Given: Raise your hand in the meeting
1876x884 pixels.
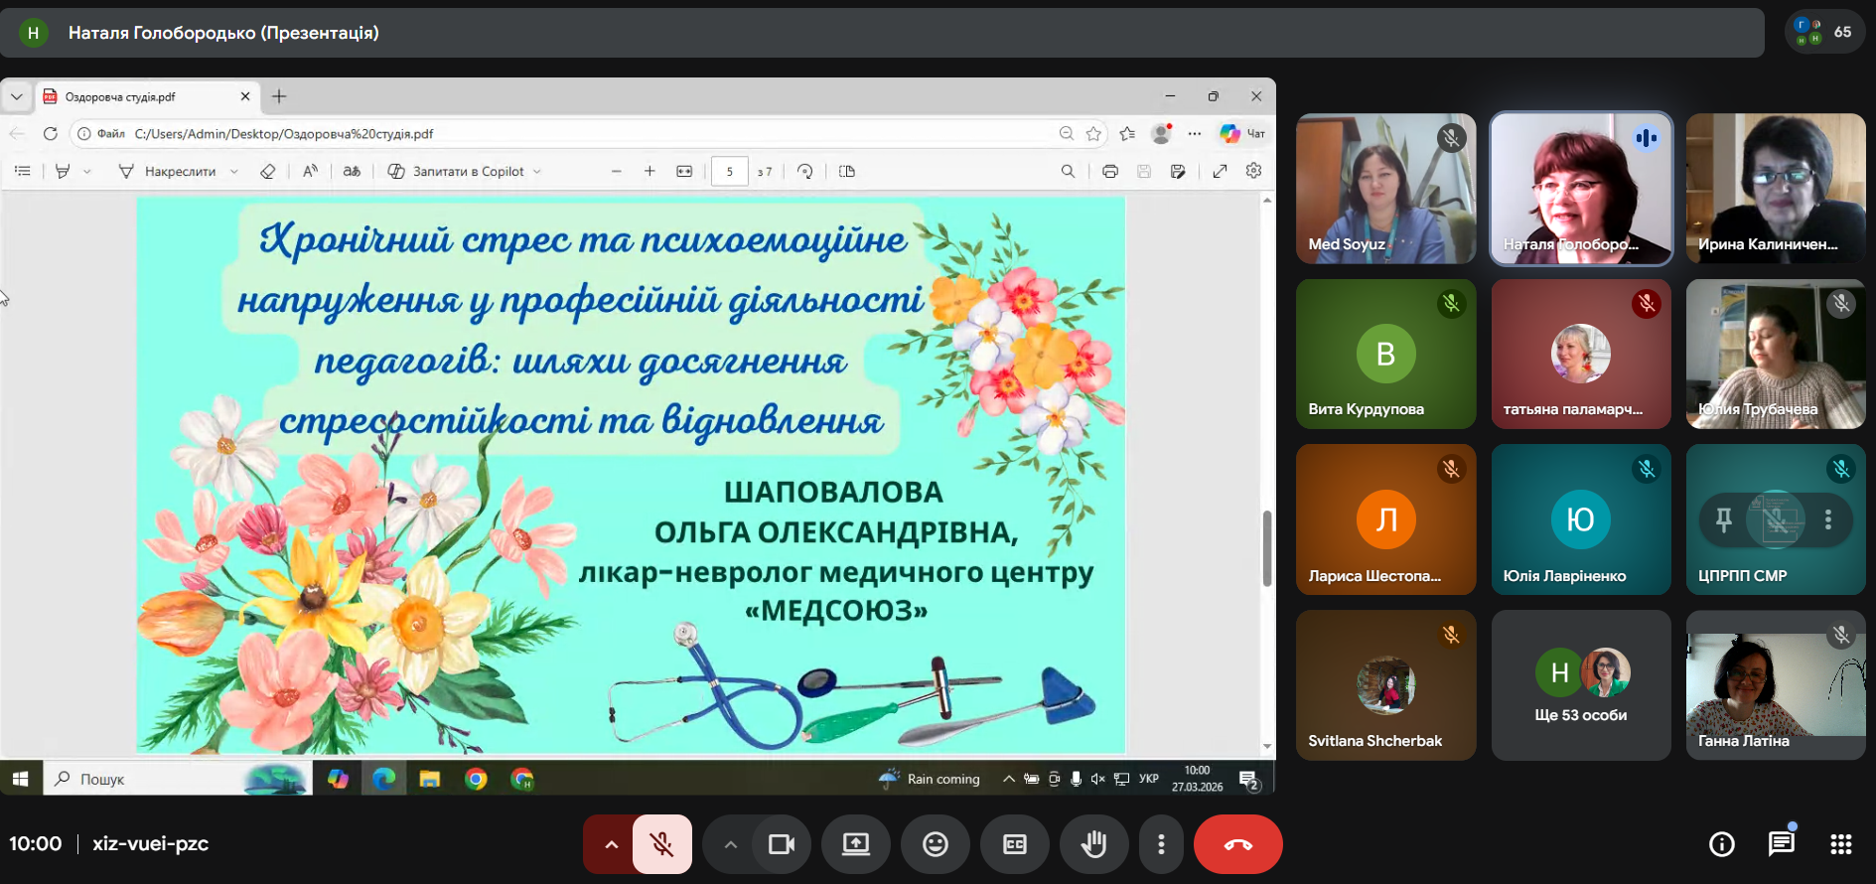Looking at the screenshot, I should tap(1093, 844).
